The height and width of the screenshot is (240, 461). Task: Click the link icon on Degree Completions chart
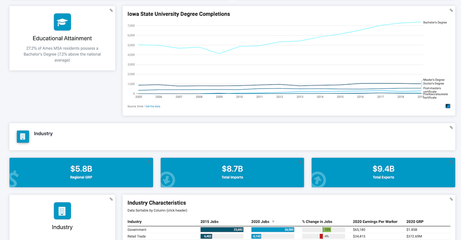tap(451, 10)
